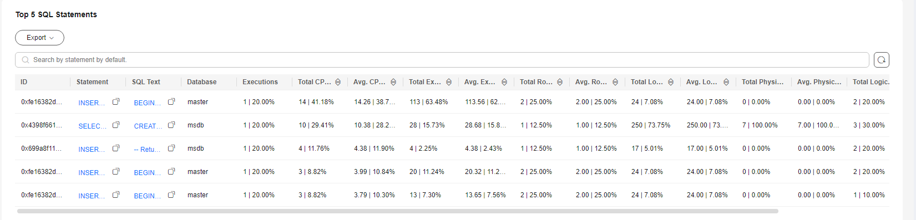The height and width of the screenshot is (220, 916).
Task: Sort by Total CPU column icon
Action: [x=338, y=82]
